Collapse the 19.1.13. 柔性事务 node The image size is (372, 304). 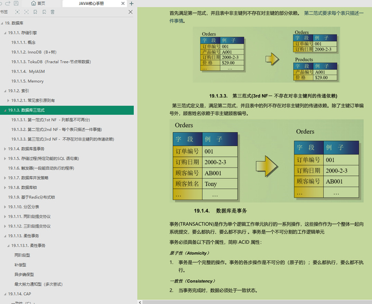5,236
